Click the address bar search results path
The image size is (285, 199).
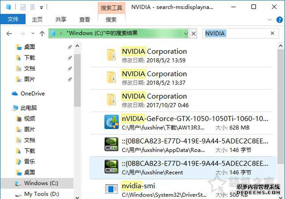[102, 33]
